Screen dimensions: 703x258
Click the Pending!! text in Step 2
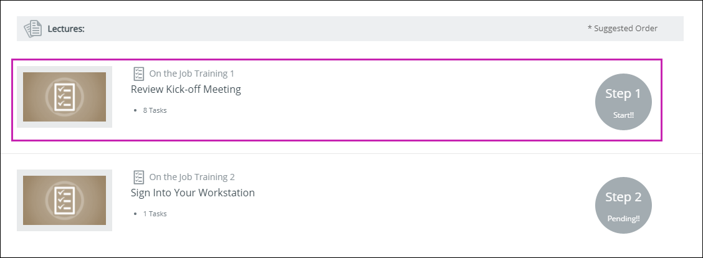point(623,219)
